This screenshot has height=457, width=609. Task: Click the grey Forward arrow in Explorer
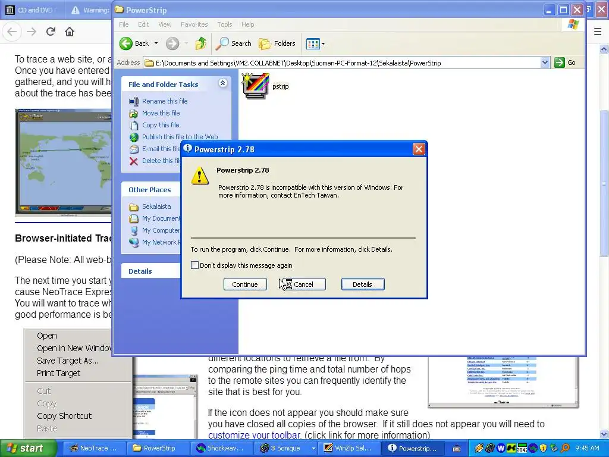[x=172, y=43]
